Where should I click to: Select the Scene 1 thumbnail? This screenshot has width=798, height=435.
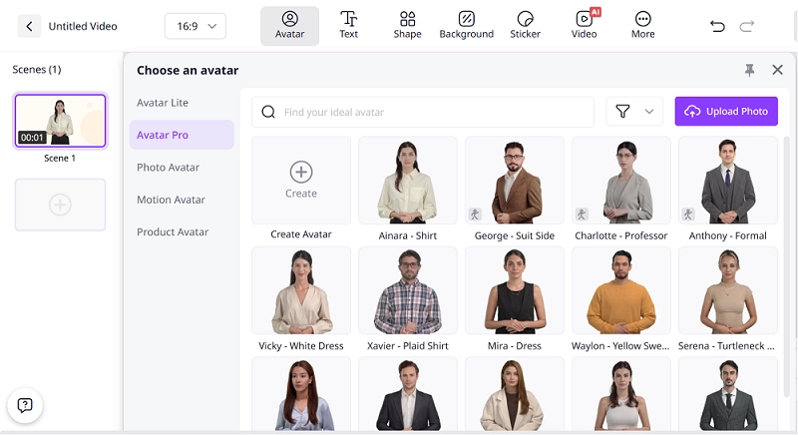(x=60, y=121)
